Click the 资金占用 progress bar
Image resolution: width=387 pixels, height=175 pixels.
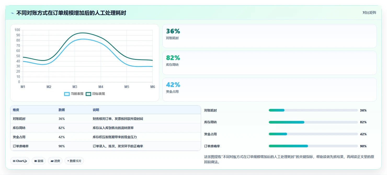point(313,134)
